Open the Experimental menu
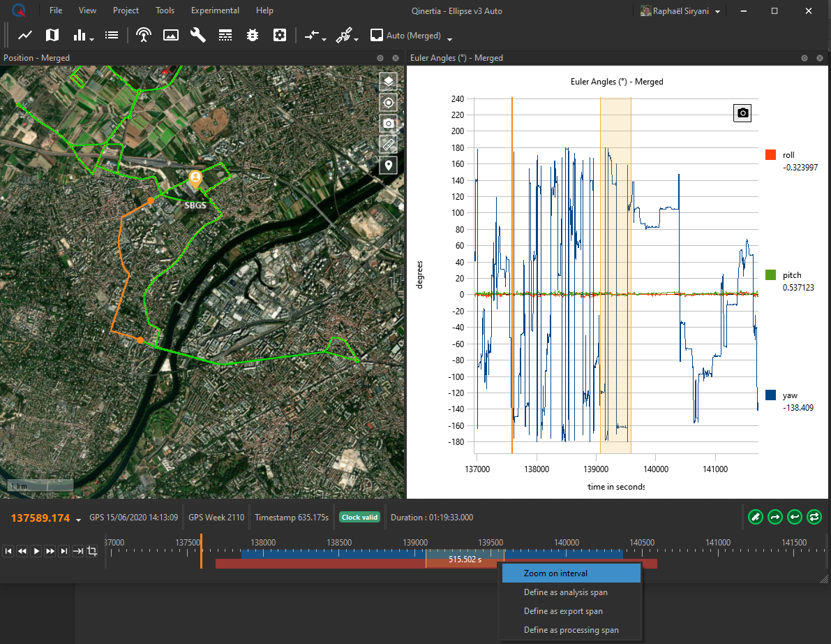This screenshot has height=644, width=831. [x=215, y=10]
